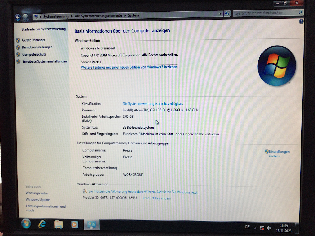Show hidden tray icons arrow
Screen dimensions: 315x236
[x=255, y=228]
